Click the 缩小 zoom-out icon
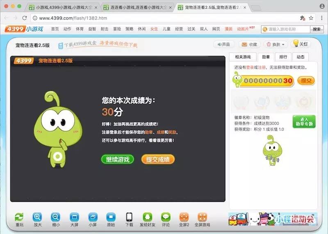 [56, 217]
